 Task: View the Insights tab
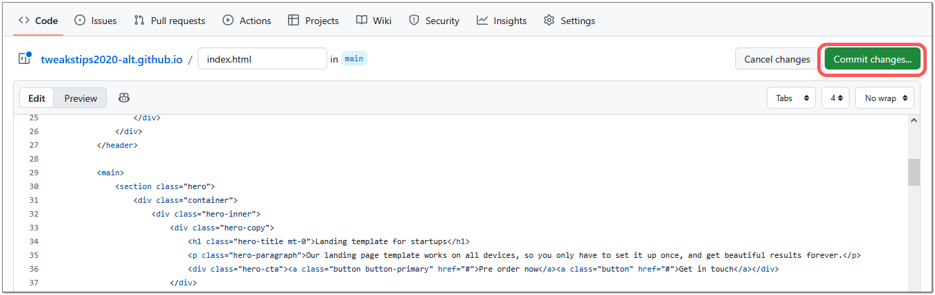(x=502, y=21)
